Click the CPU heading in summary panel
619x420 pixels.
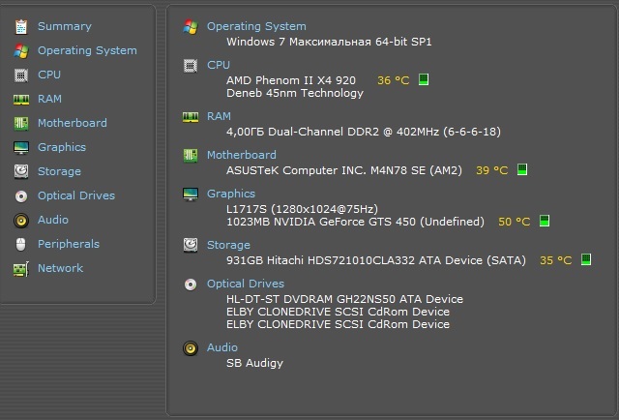219,65
